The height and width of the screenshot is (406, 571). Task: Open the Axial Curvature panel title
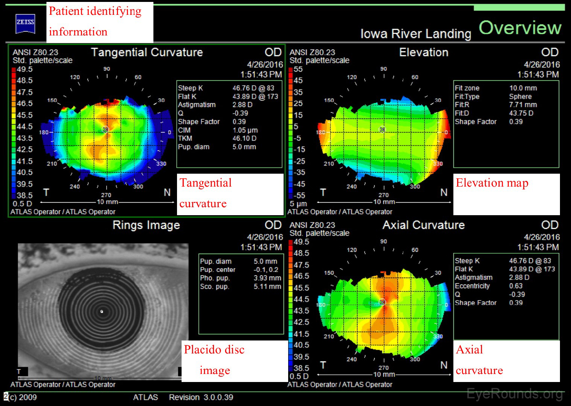click(423, 225)
